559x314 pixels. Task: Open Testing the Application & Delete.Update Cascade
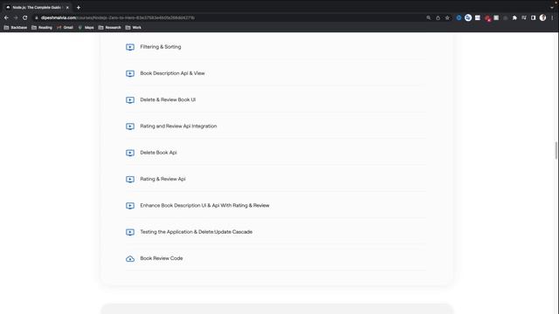coord(196,232)
